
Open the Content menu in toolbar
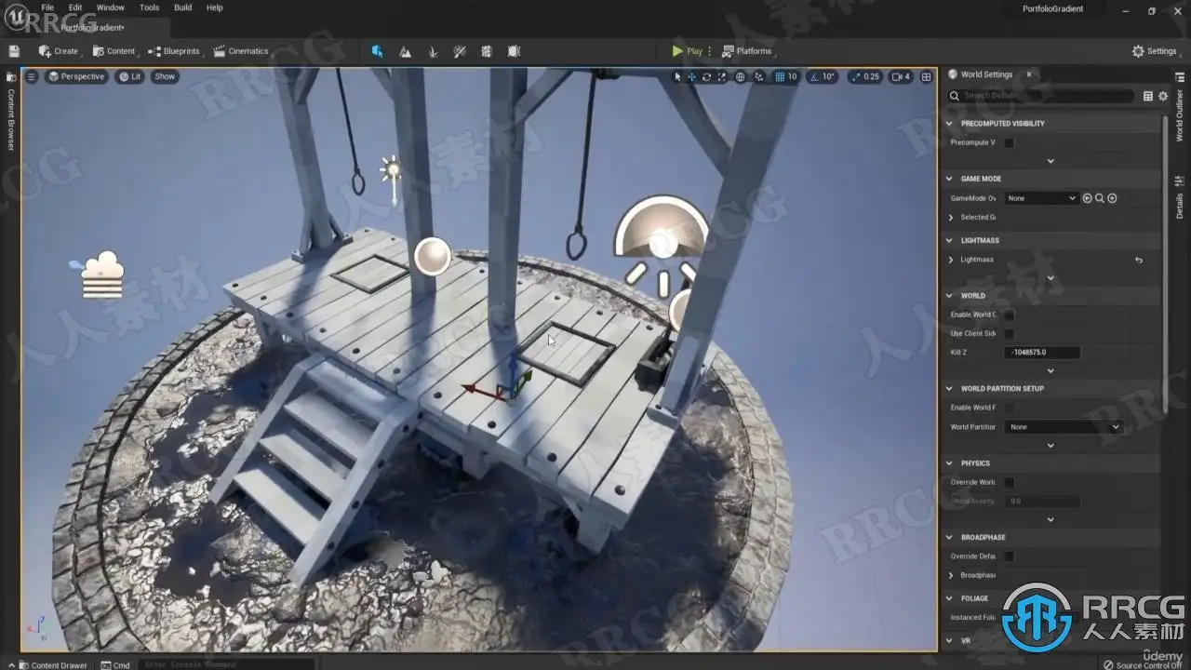click(x=114, y=51)
